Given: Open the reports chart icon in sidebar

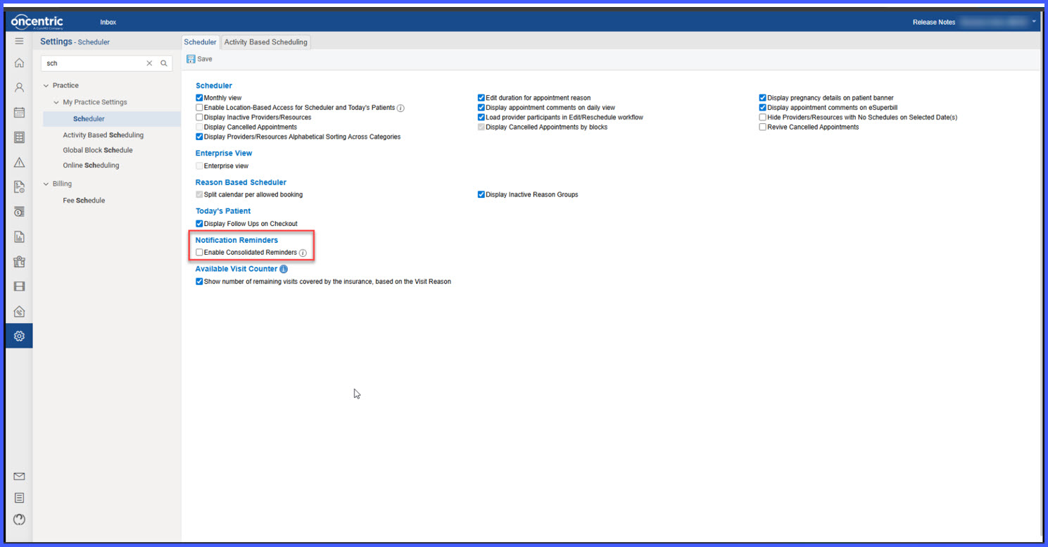Looking at the screenshot, I should [x=19, y=237].
